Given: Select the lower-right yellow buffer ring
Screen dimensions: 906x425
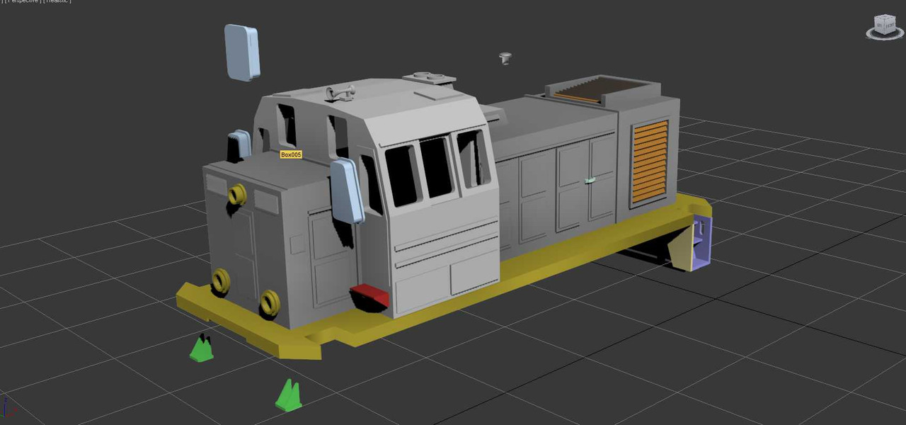Looking at the screenshot, I should (270, 302).
